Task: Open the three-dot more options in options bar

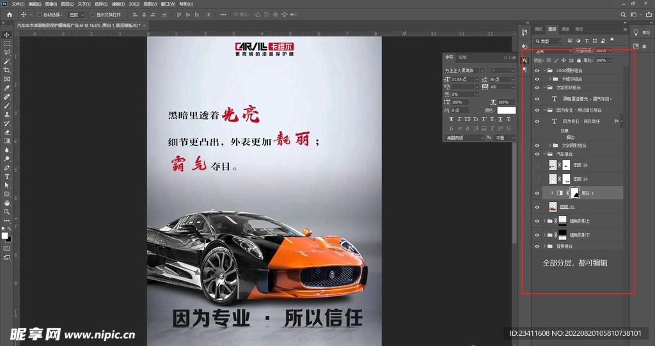Action: pos(223,15)
